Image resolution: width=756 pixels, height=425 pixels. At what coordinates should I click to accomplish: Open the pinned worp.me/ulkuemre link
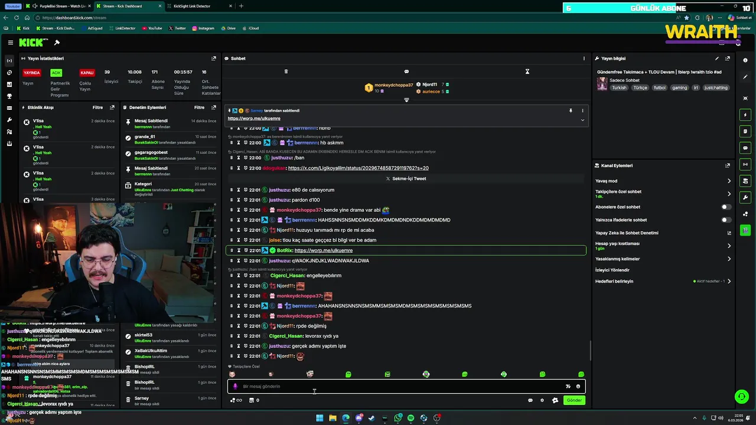tap(254, 119)
